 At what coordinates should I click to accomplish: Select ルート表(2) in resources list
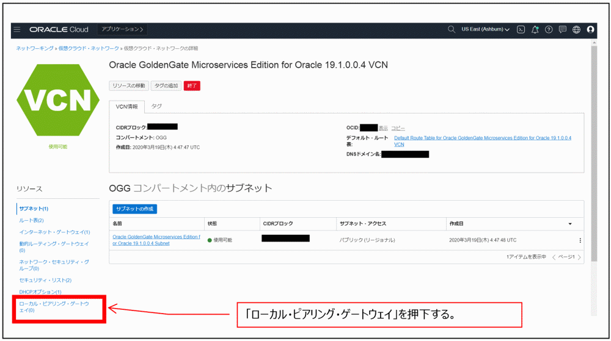(32, 220)
